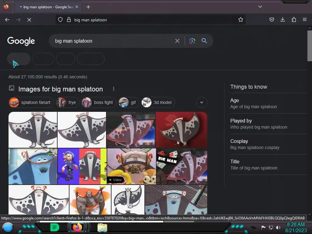Screen dimensions: 312x234
Task: Focus the address bar showing big man splatoon
Action: click(x=150, y=20)
